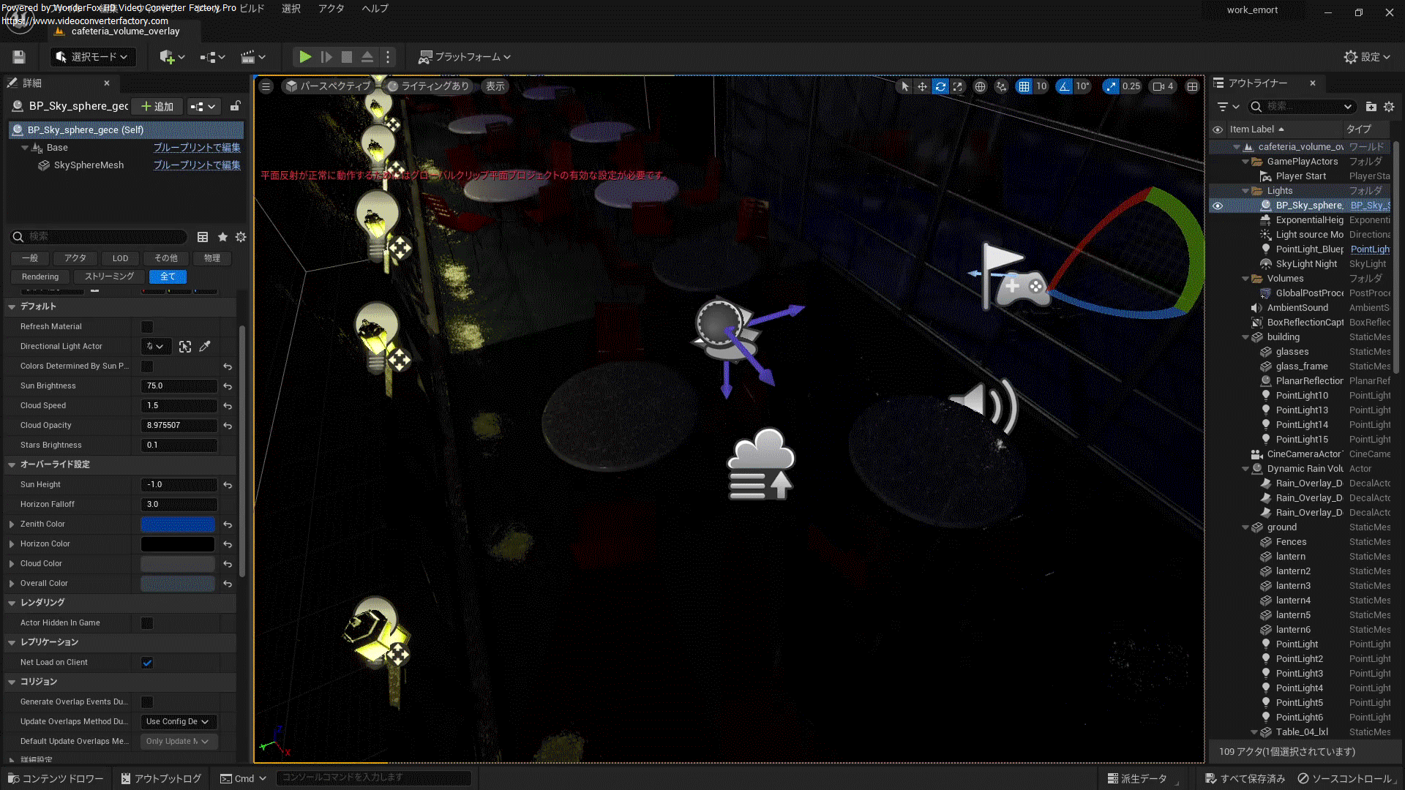Collapse the Lights folder in Outliner

[x=1245, y=191]
